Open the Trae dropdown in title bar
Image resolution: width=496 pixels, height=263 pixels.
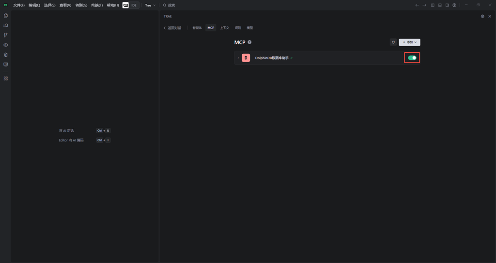150,5
